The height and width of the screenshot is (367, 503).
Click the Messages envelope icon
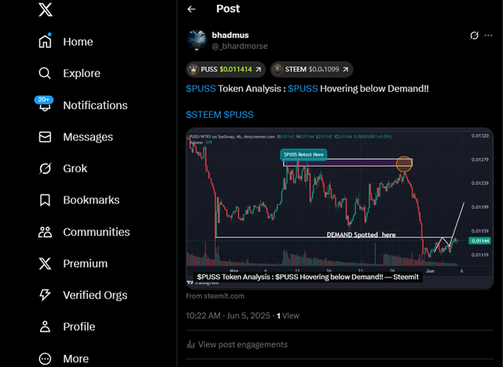tap(45, 137)
